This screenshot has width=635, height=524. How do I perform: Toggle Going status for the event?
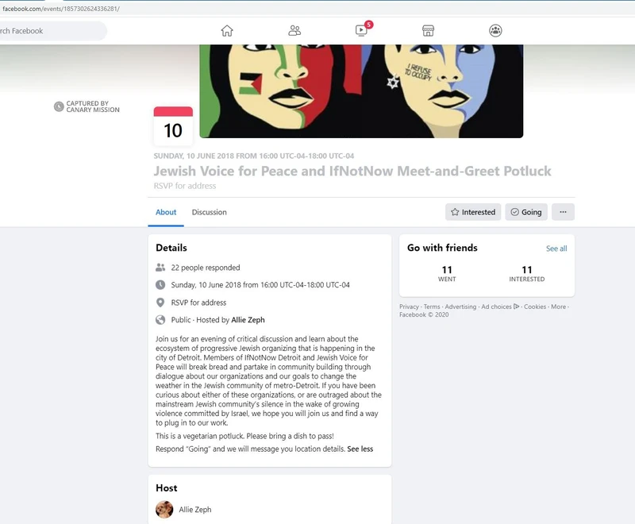(x=525, y=212)
